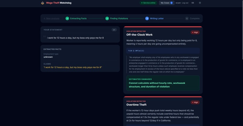The width and height of the screenshot is (243, 126).
Task: Click the statement text about 12 hours a day
Action: pyautogui.click(x=75, y=38)
